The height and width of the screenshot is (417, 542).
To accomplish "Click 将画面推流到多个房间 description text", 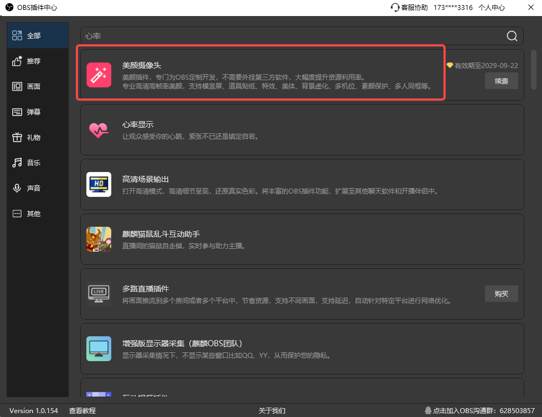I will tap(287, 301).
